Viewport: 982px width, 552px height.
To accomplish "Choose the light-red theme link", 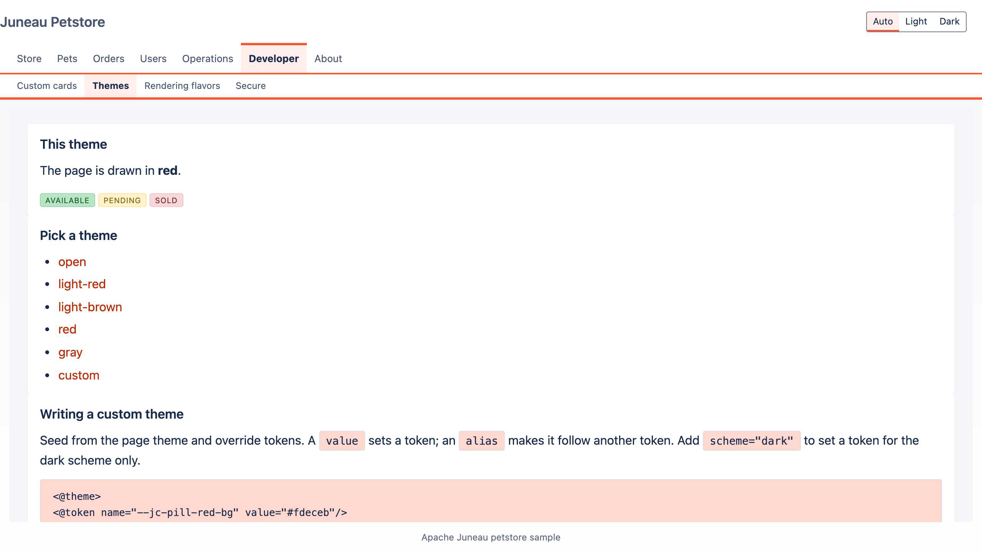I will 82,284.
